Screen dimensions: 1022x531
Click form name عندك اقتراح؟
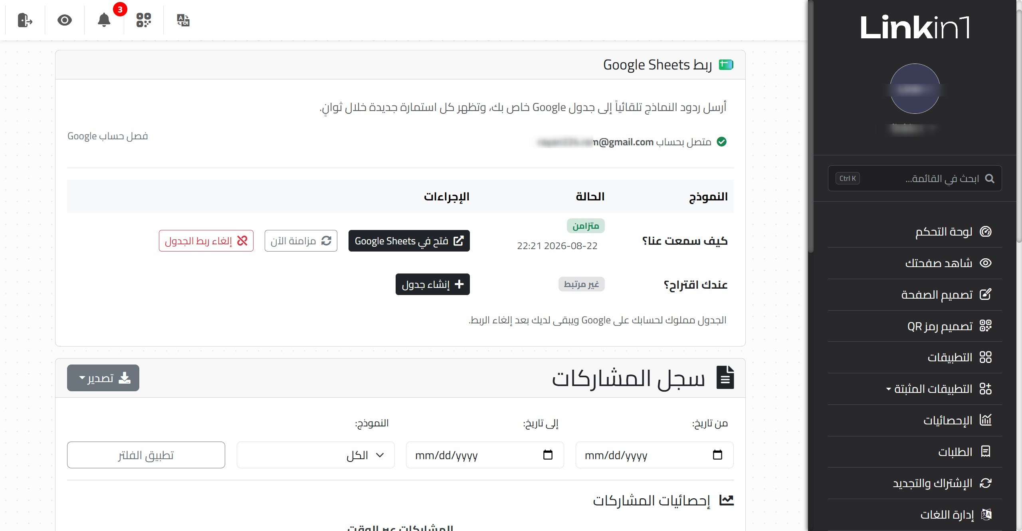click(695, 285)
